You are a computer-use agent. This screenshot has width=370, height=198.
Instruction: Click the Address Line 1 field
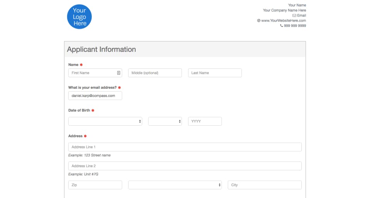(x=185, y=147)
